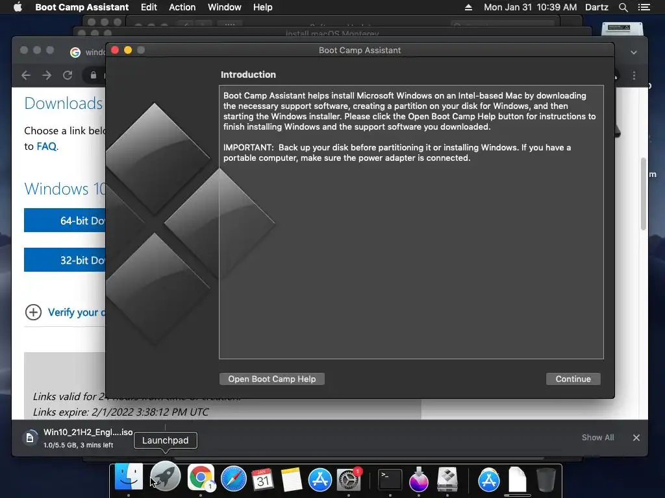Click the Continue button
Viewport: 665px width, 498px height.
[x=573, y=379]
